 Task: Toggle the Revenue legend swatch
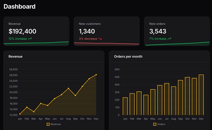click(x=48, y=124)
